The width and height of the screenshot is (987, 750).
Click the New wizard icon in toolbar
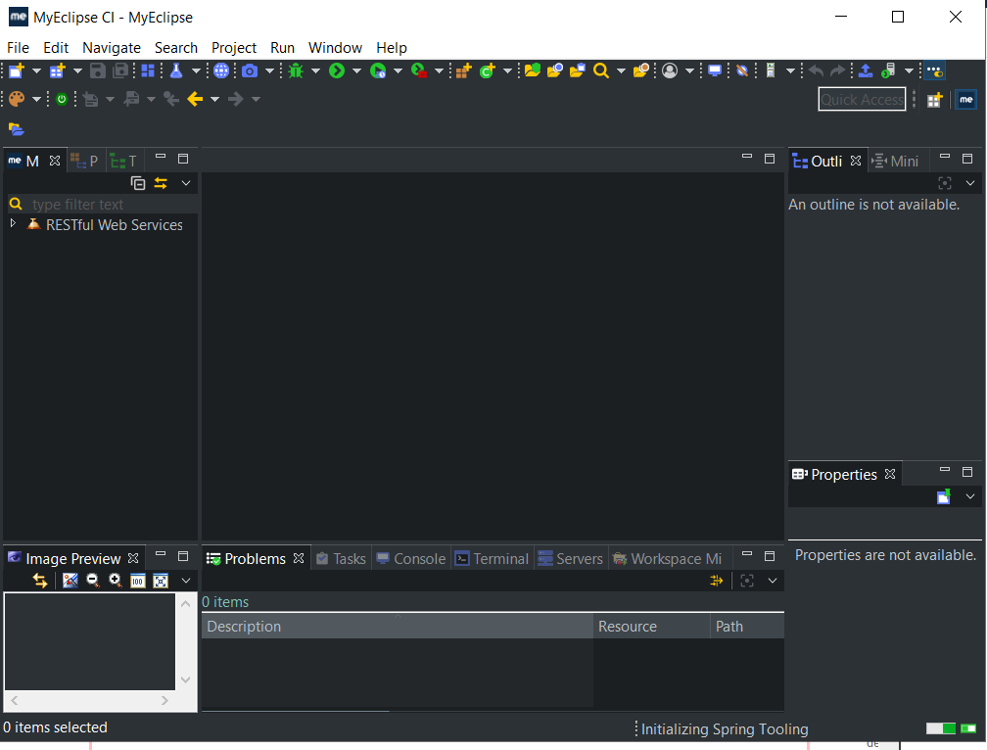click(17, 70)
